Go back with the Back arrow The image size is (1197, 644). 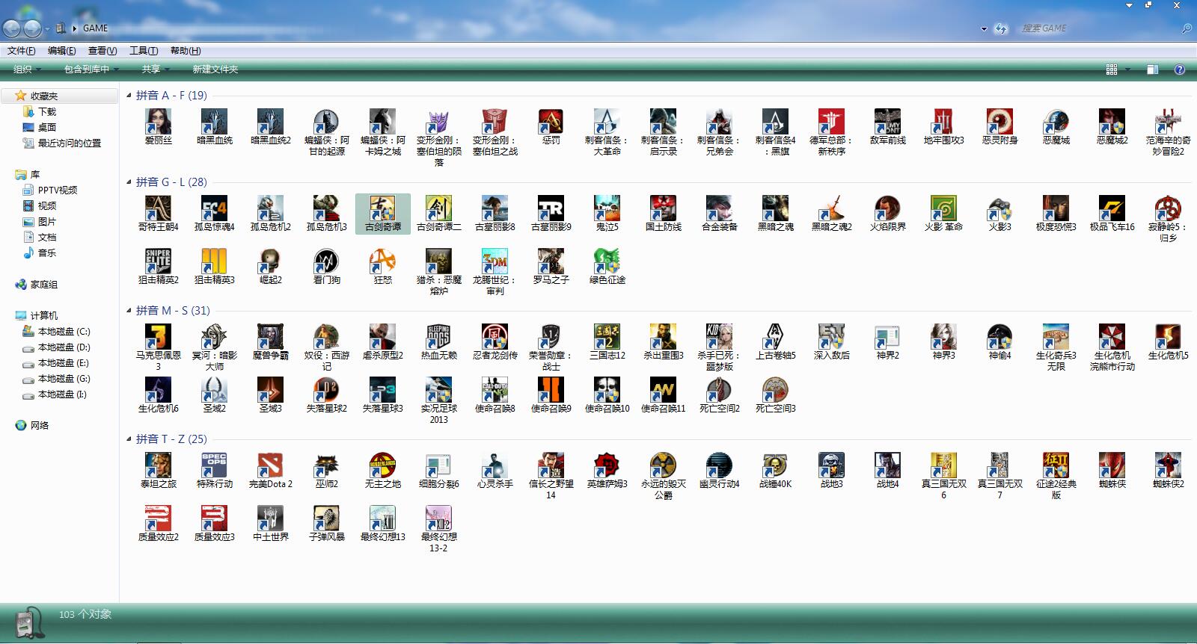[12, 28]
